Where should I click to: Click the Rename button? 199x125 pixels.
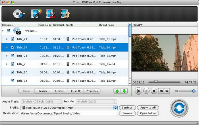tap(43, 91)
